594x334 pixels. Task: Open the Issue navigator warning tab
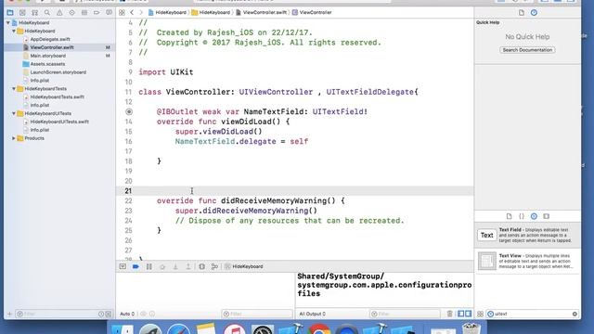59,12
